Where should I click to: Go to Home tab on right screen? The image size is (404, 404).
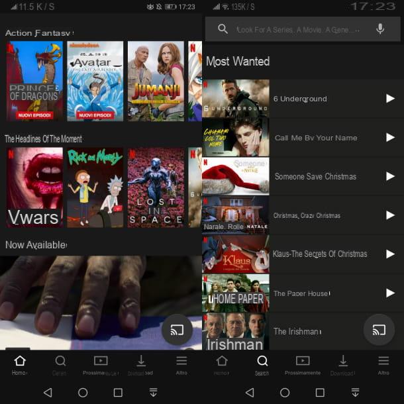click(222, 365)
